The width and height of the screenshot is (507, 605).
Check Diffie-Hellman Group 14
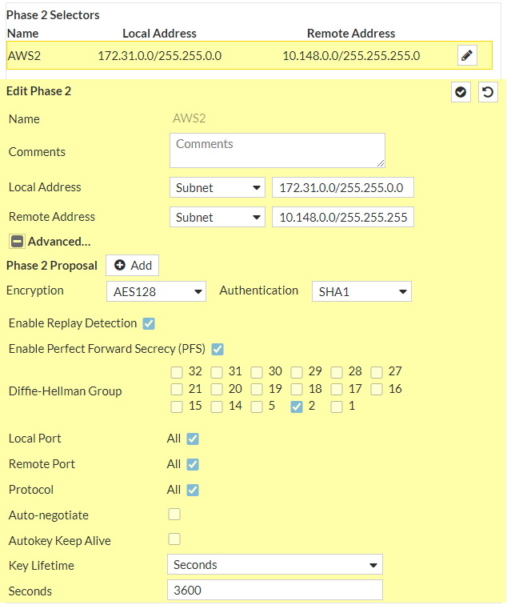217,407
